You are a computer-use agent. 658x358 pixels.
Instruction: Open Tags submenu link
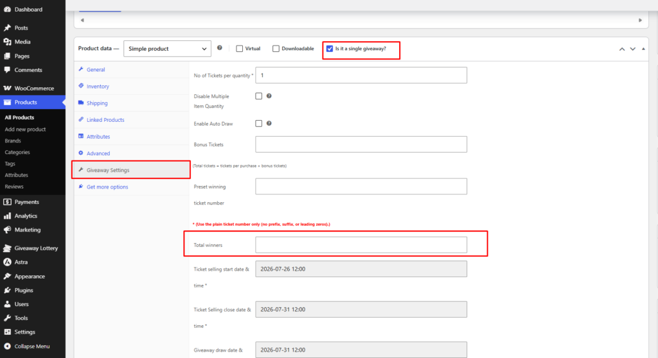(x=10, y=164)
